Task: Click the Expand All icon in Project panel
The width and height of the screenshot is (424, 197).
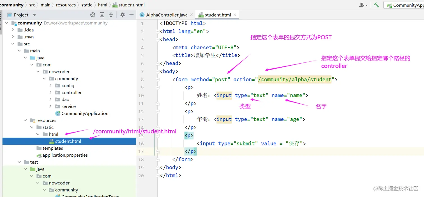Action: click(102, 15)
